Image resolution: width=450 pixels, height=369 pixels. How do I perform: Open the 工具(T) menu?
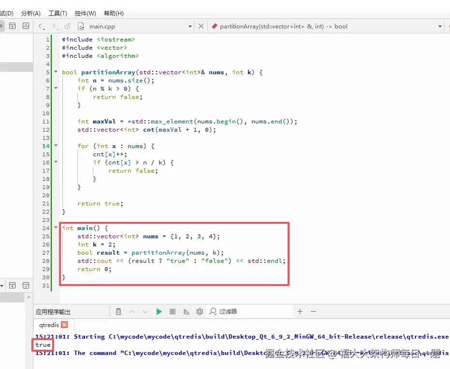tap(58, 14)
